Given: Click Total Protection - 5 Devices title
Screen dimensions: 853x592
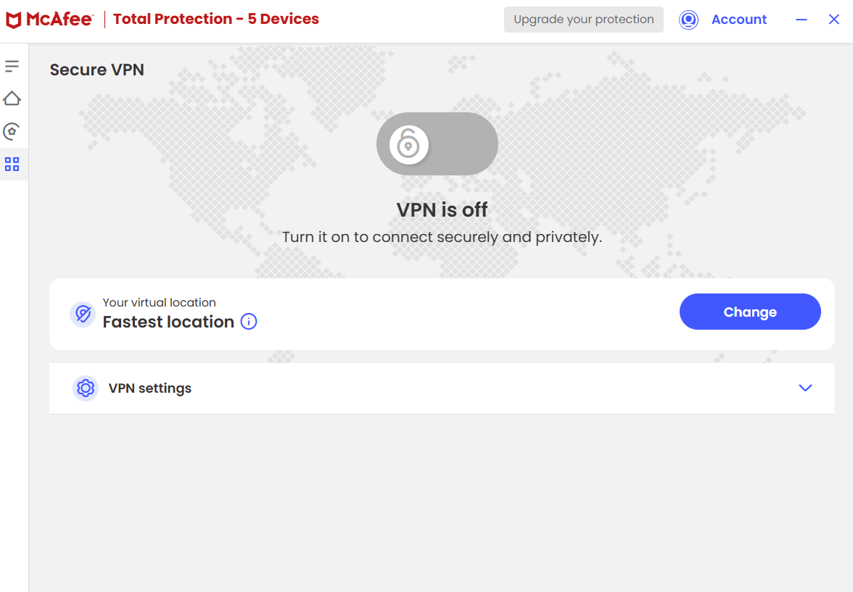Looking at the screenshot, I should (216, 20).
